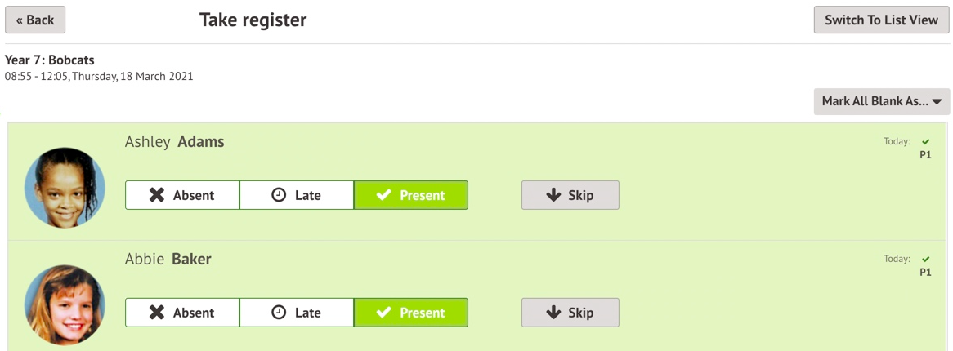Click the checkmark icon on Ashley's Present button
Viewport: 953px width, 351px height.
click(x=383, y=195)
